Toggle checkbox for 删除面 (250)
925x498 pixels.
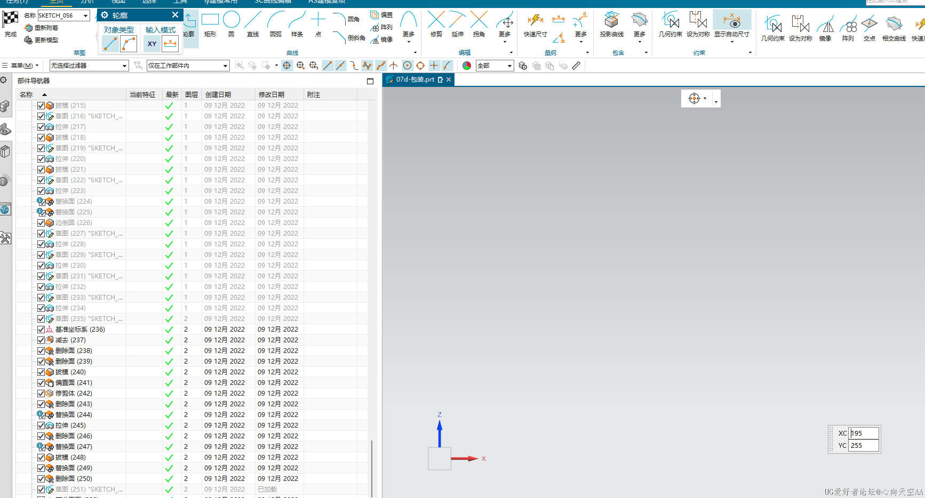pos(41,479)
